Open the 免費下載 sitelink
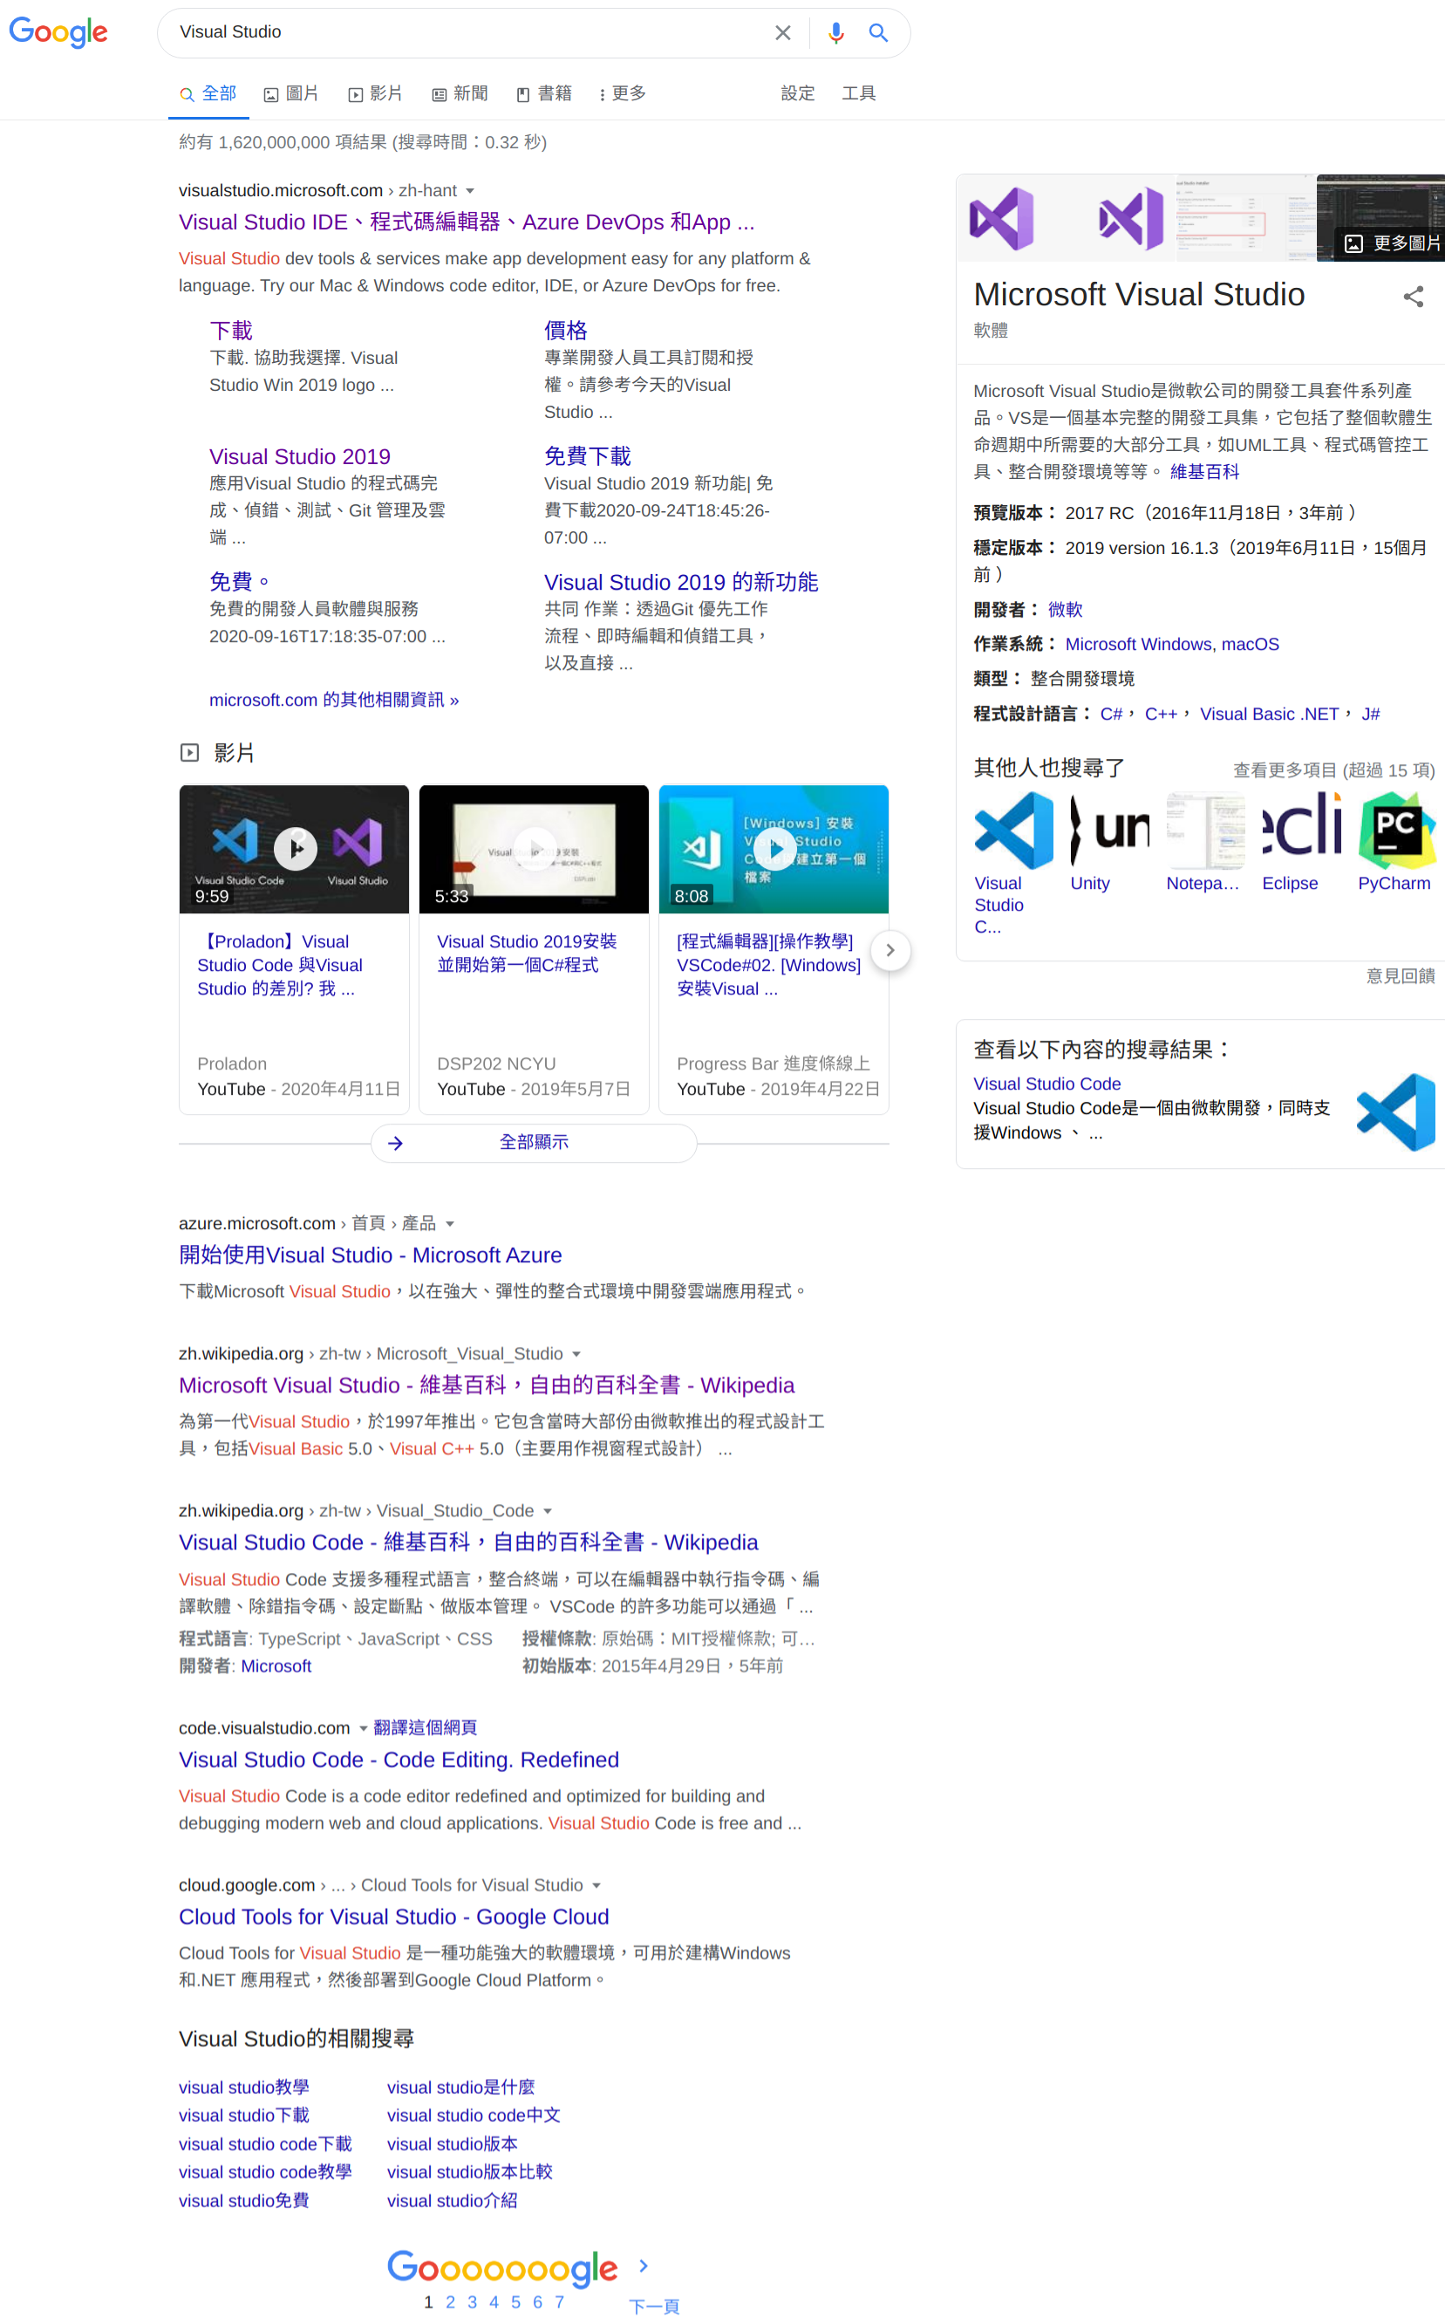 click(x=588, y=456)
